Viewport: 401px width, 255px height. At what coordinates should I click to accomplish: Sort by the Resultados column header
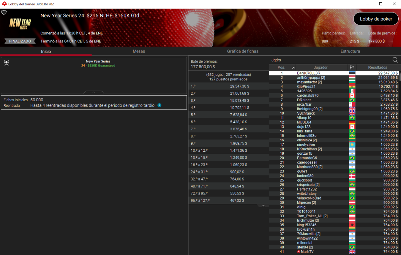pos(377,68)
